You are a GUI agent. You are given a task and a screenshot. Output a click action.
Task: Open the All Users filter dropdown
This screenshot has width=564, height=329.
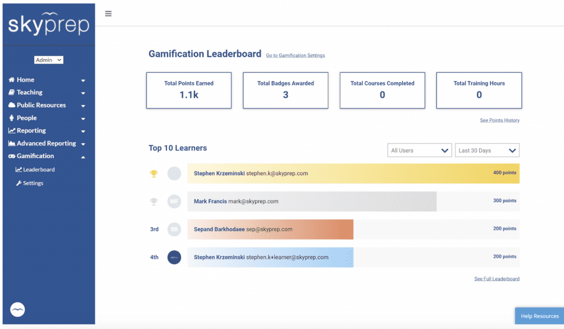419,150
